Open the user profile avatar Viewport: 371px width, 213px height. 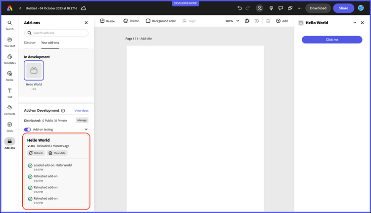361,8
